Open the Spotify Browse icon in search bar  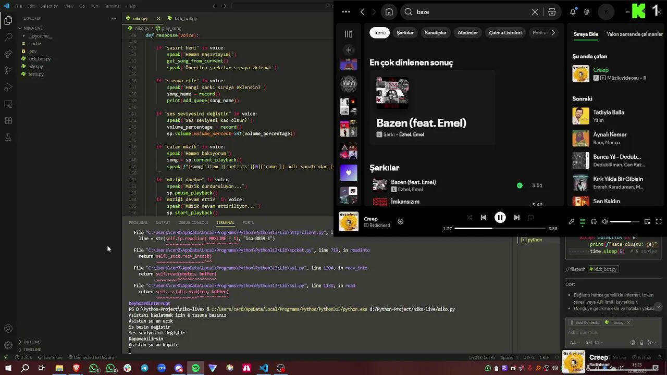(552, 12)
